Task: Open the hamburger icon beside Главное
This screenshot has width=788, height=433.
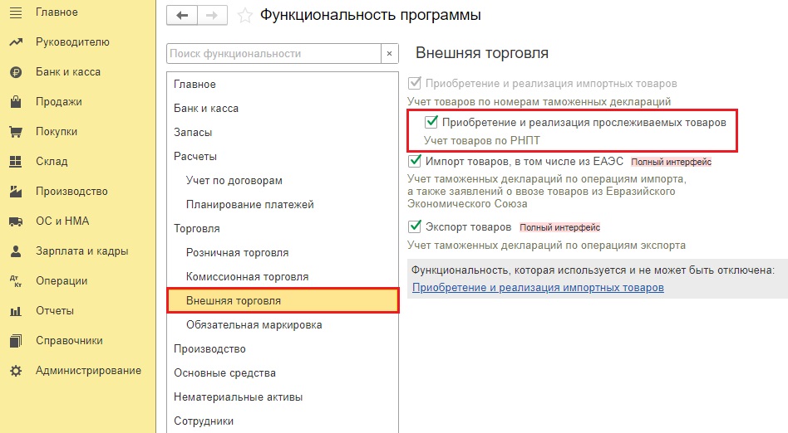Action: pyautogui.click(x=16, y=12)
